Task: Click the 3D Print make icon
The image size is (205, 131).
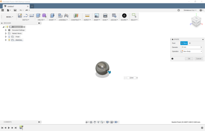Action: (x=105, y=16)
